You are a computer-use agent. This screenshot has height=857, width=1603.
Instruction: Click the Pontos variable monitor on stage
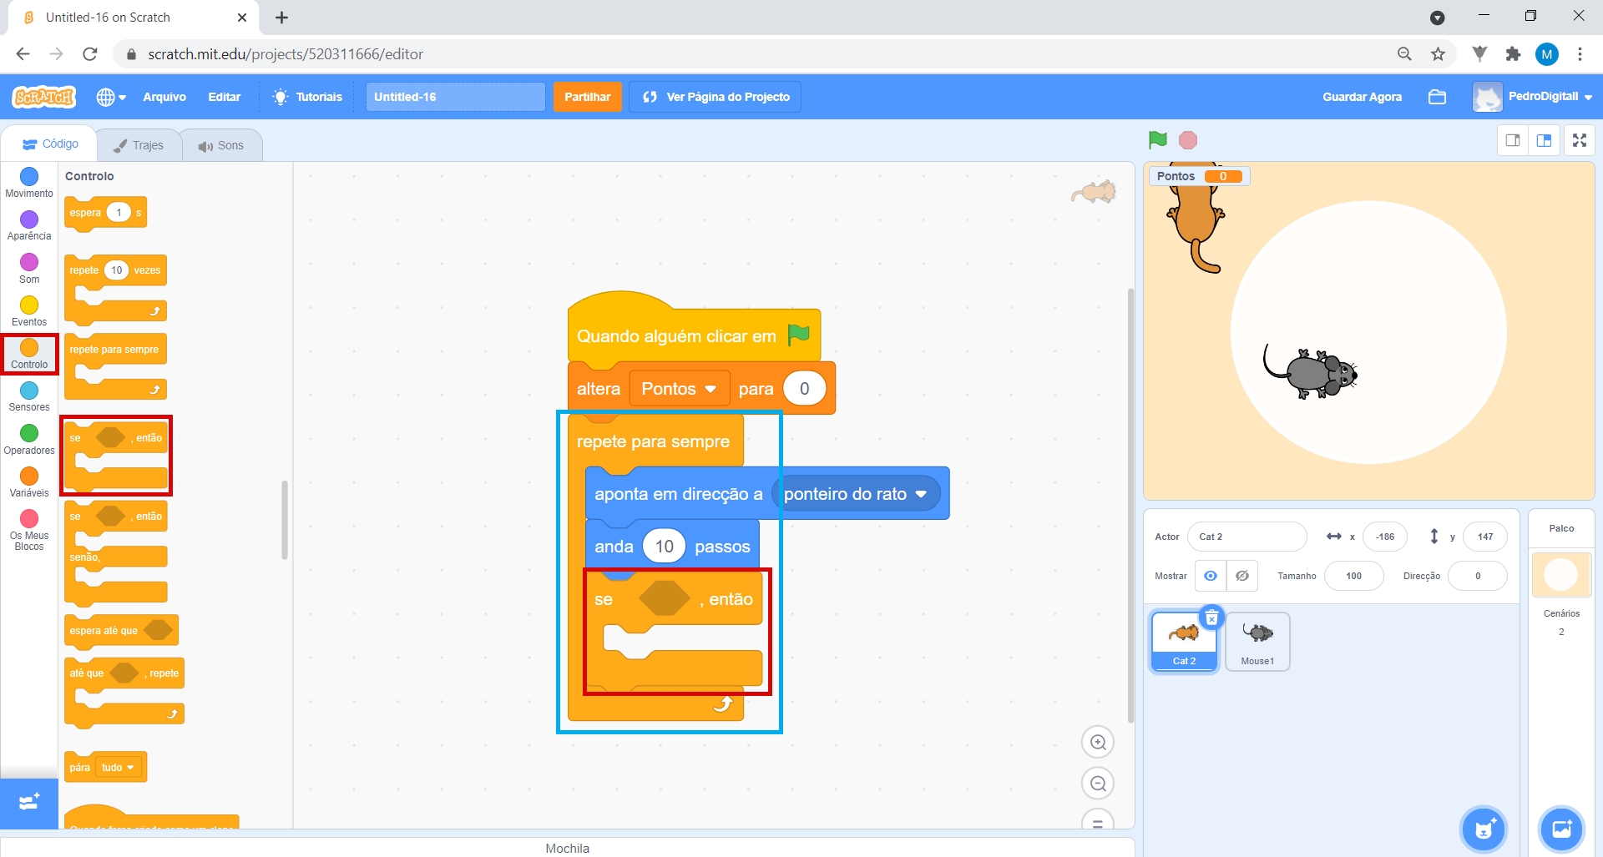[1200, 176]
